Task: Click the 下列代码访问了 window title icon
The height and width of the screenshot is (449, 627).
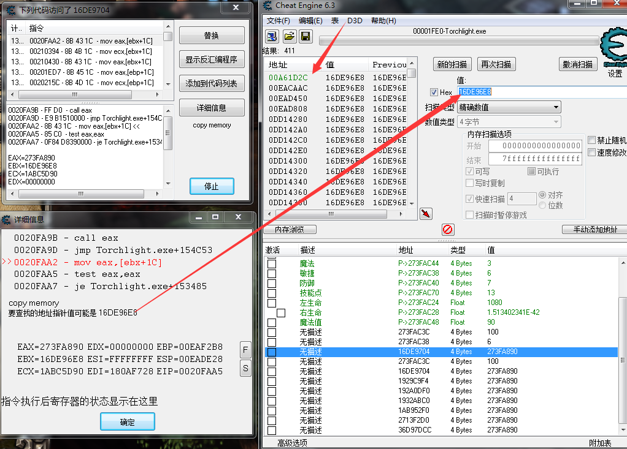Action: 11,10
